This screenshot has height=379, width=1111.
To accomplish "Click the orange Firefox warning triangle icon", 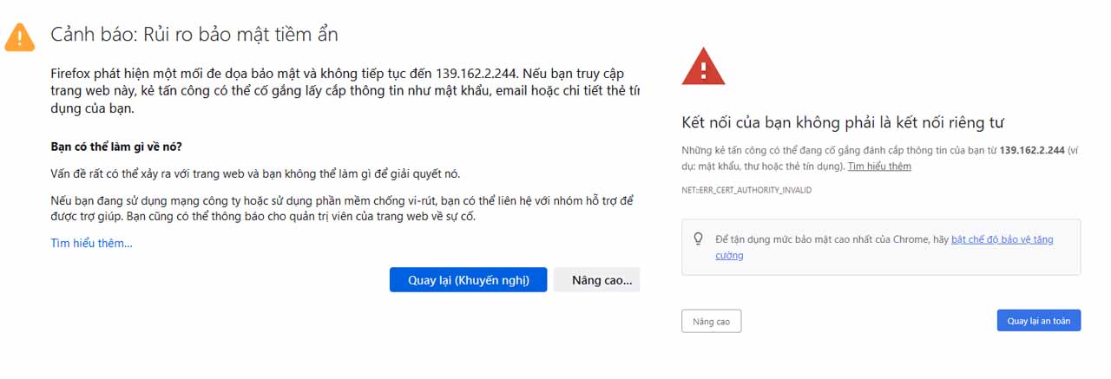I will [x=20, y=36].
